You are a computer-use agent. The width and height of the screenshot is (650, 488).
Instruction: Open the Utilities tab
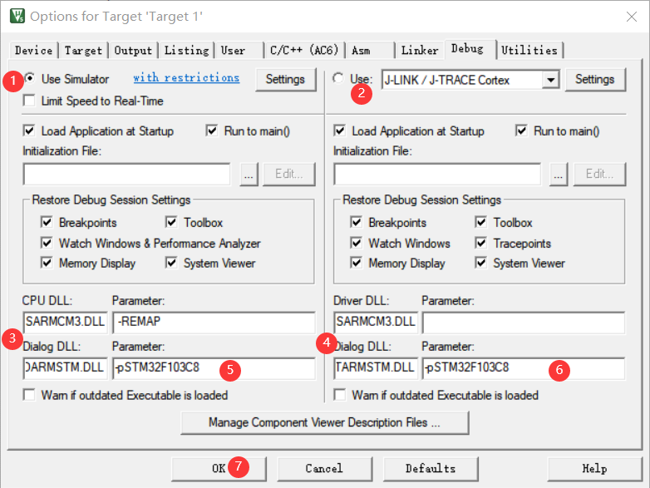coord(529,51)
